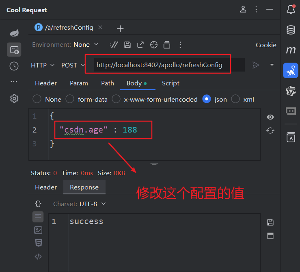Select the code tag response view icon
This screenshot has width=300, height=272.
click(38, 256)
